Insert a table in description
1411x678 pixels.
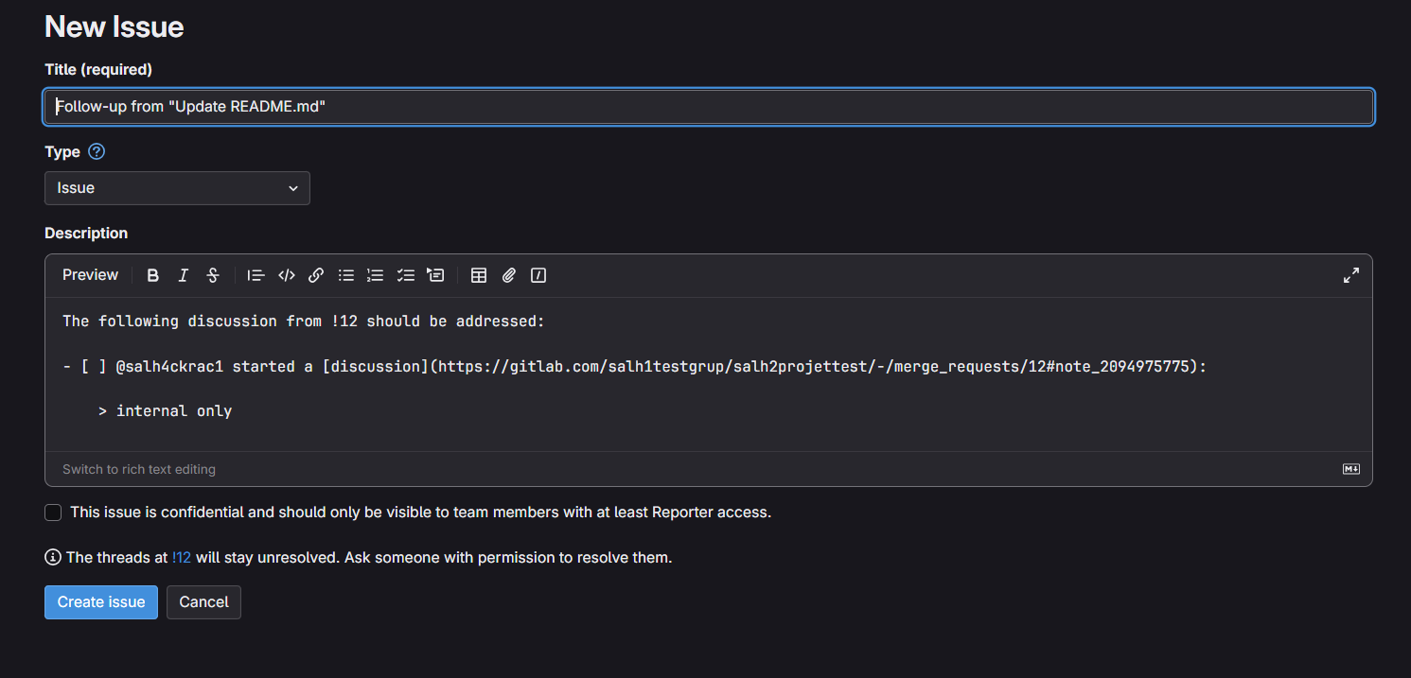479,275
